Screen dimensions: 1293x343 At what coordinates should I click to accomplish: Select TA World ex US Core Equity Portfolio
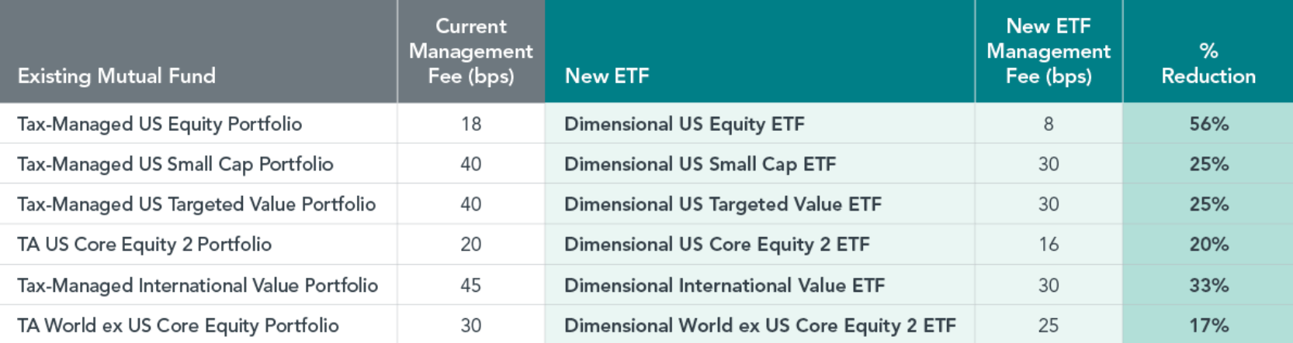coord(178,326)
